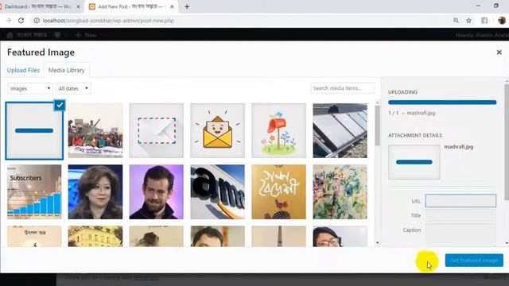This screenshot has height=286, width=509.
Task: Select the red mailbox illustration thumbnail
Action: tap(279, 130)
